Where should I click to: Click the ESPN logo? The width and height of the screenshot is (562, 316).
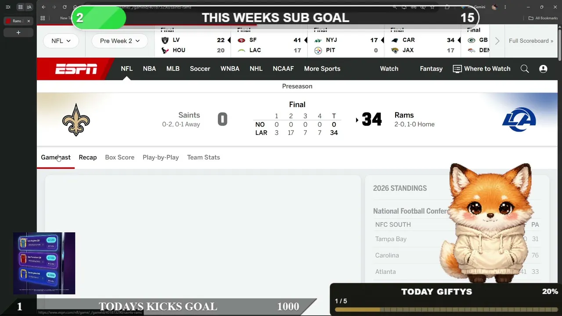[x=76, y=69]
